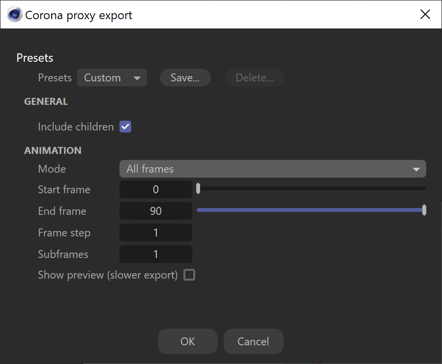Click the Custom preset dropdown arrow
Screen dimensions: 442x364
pos(137,78)
